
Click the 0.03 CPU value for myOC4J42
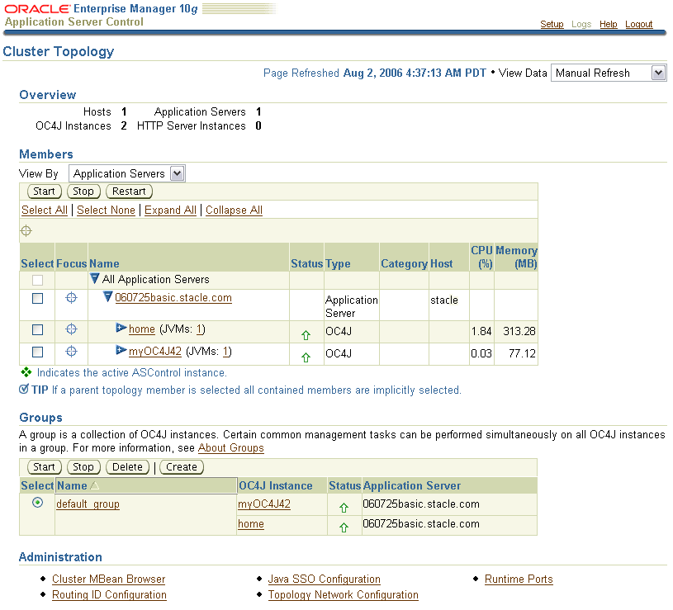point(481,353)
